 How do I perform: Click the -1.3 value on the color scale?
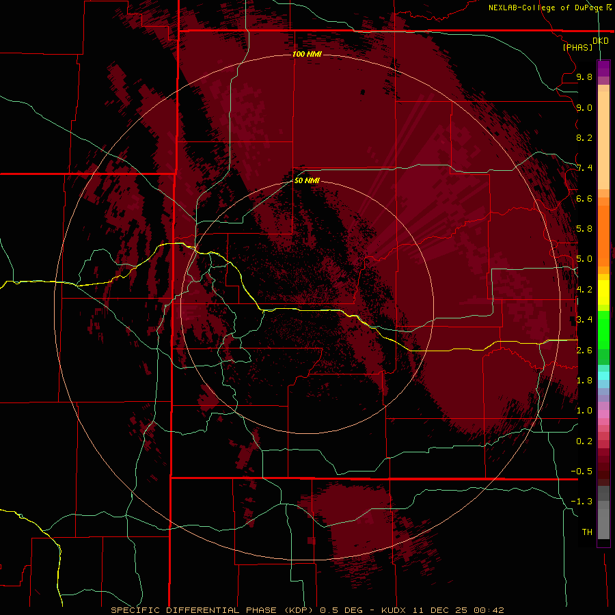coord(582,502)
